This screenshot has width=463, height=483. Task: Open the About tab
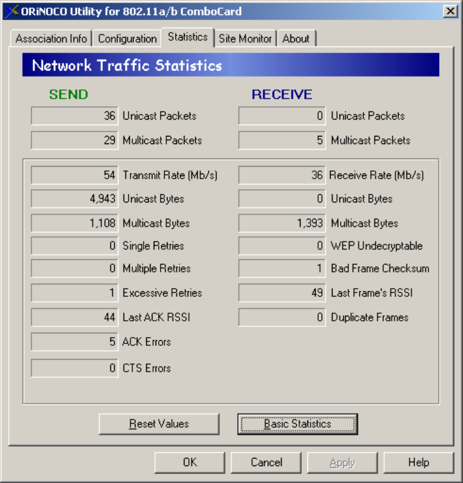(x=296, y=39)
